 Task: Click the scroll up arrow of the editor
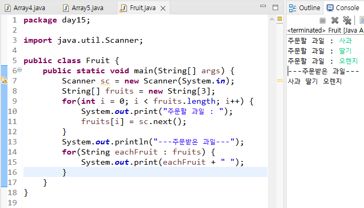click(x=272, y=20)
